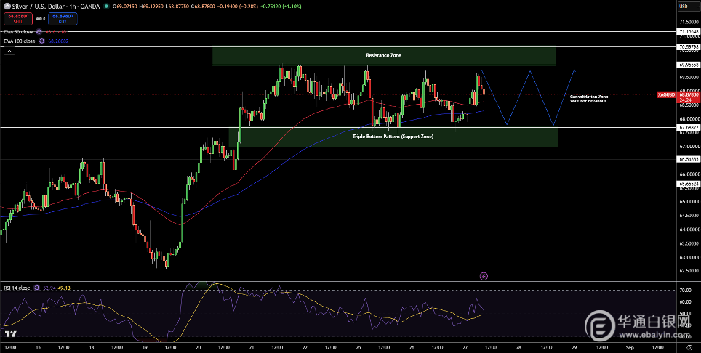Click the 65.65524 price level label

click(689, 184)
